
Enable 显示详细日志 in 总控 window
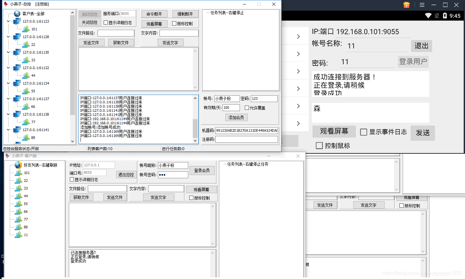coord(106,23)
